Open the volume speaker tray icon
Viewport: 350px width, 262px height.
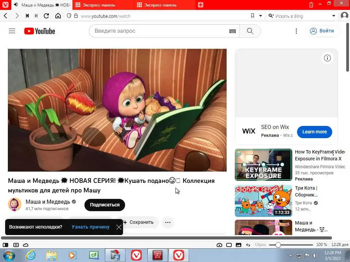click(x=315, y=256)
